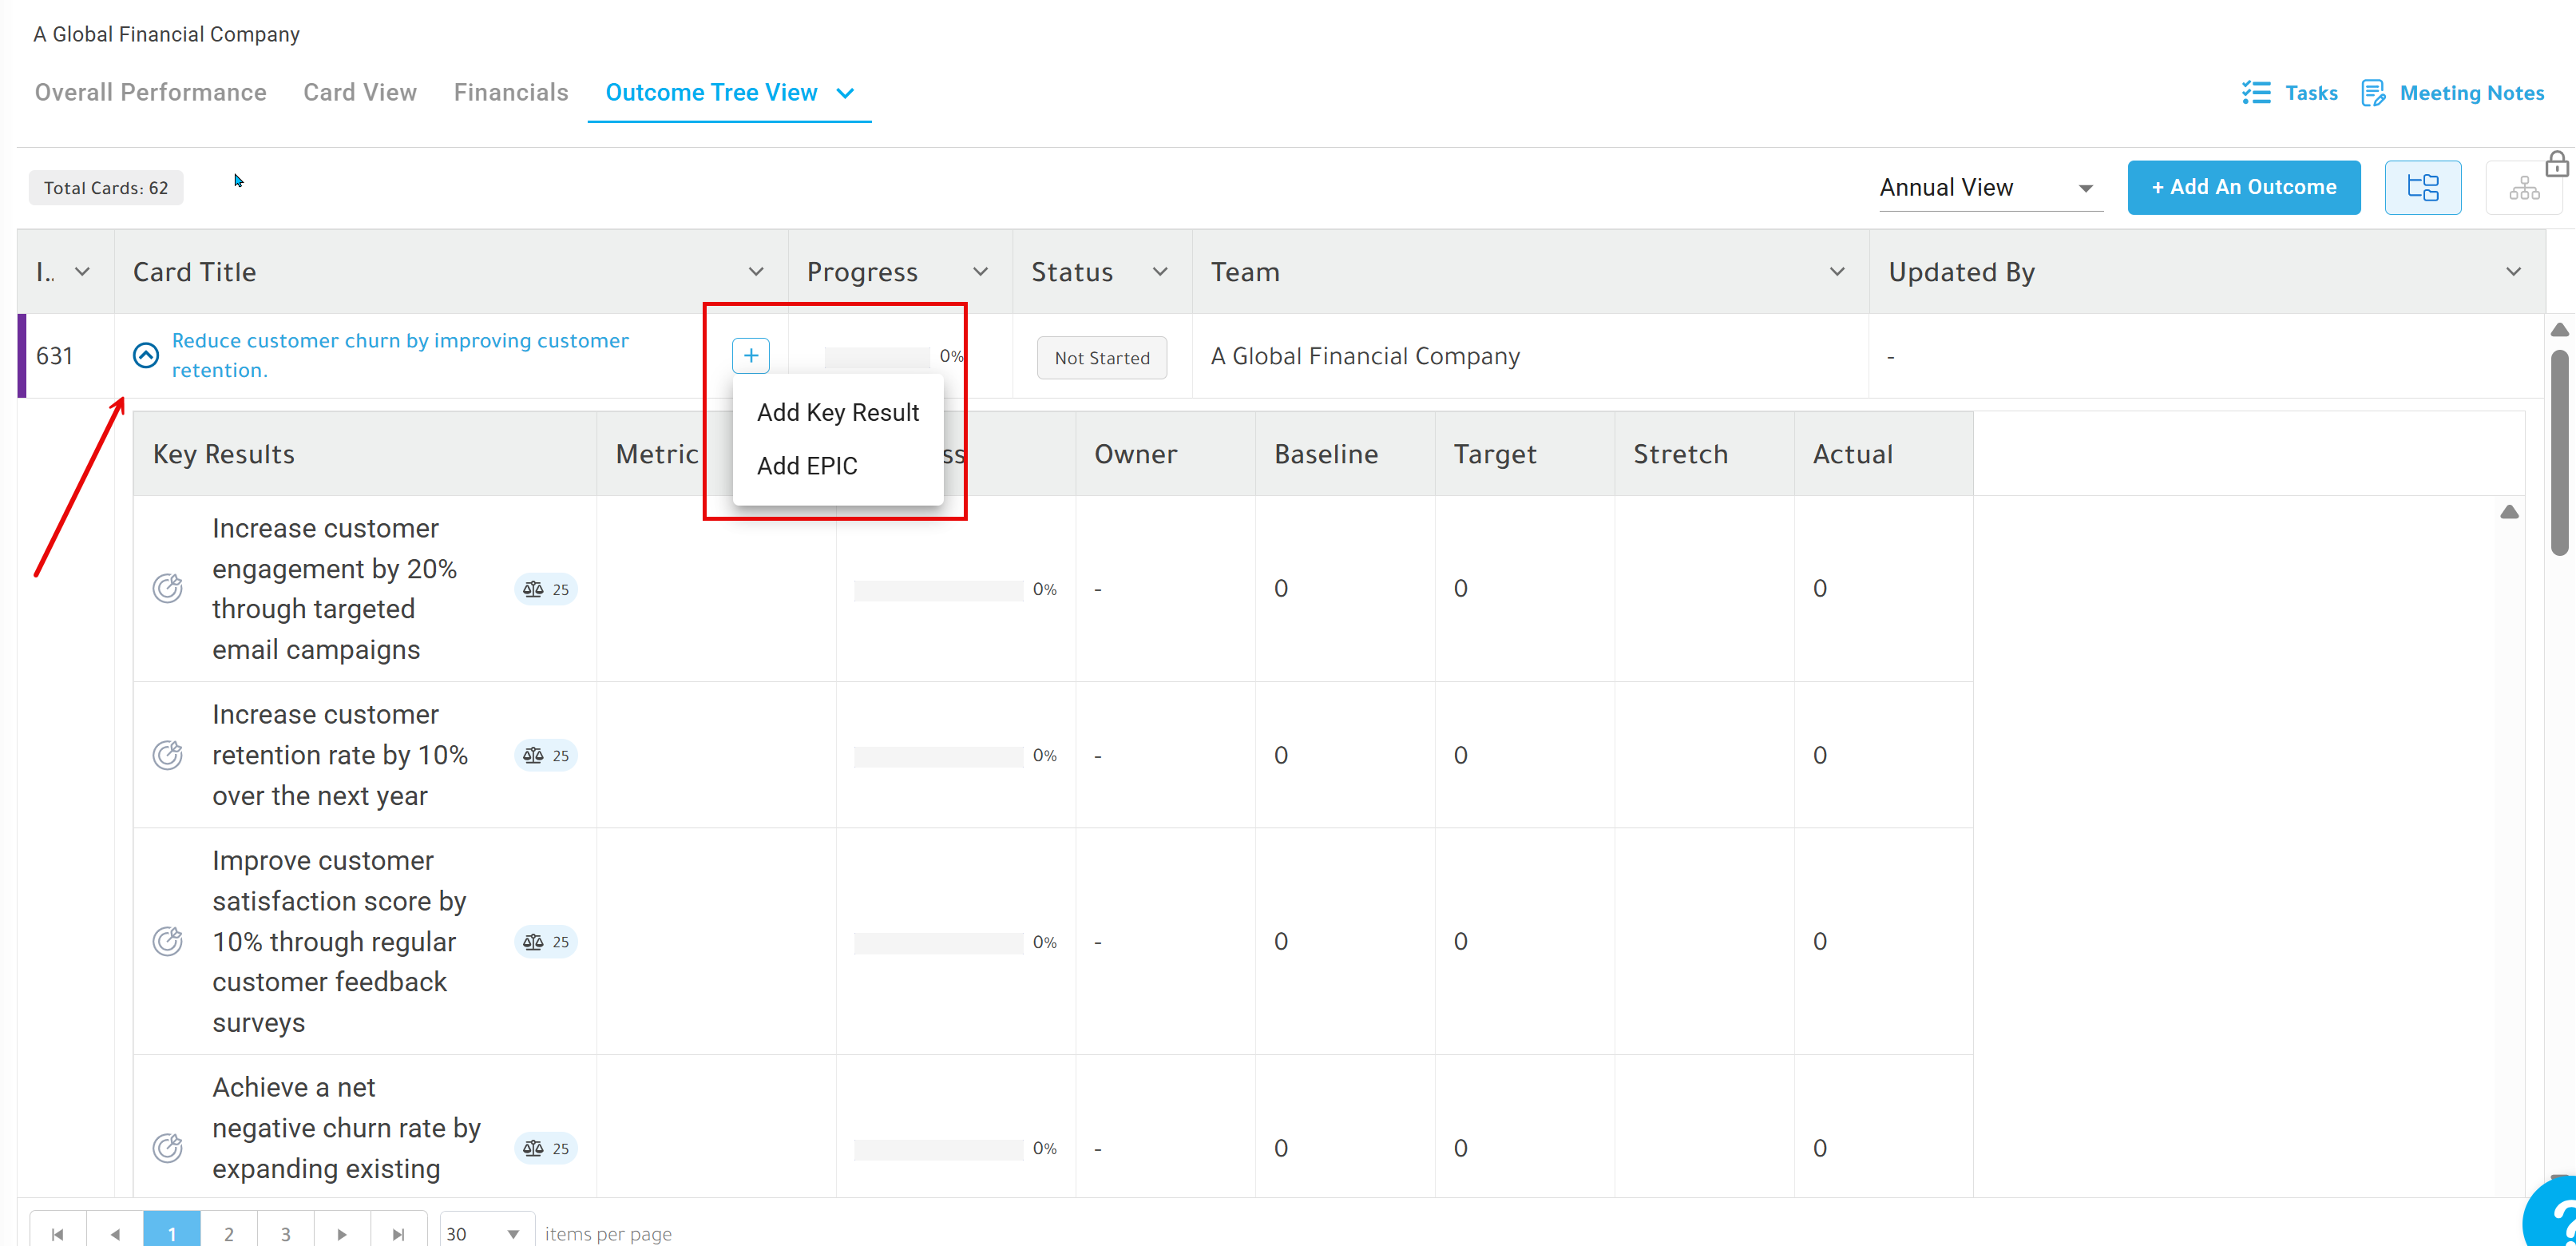Open the Status column menu chevron

tap(1160, 272)
